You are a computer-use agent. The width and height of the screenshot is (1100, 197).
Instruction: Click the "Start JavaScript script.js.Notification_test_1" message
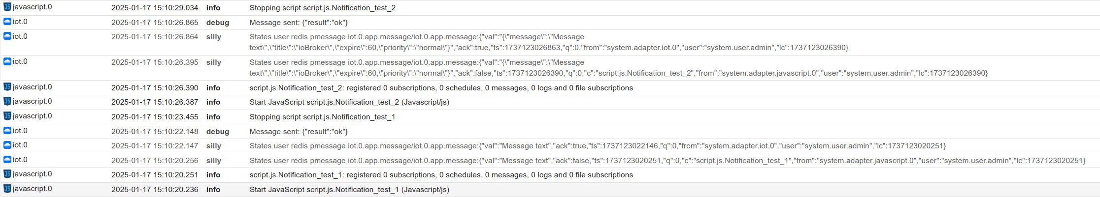(349, 190)
